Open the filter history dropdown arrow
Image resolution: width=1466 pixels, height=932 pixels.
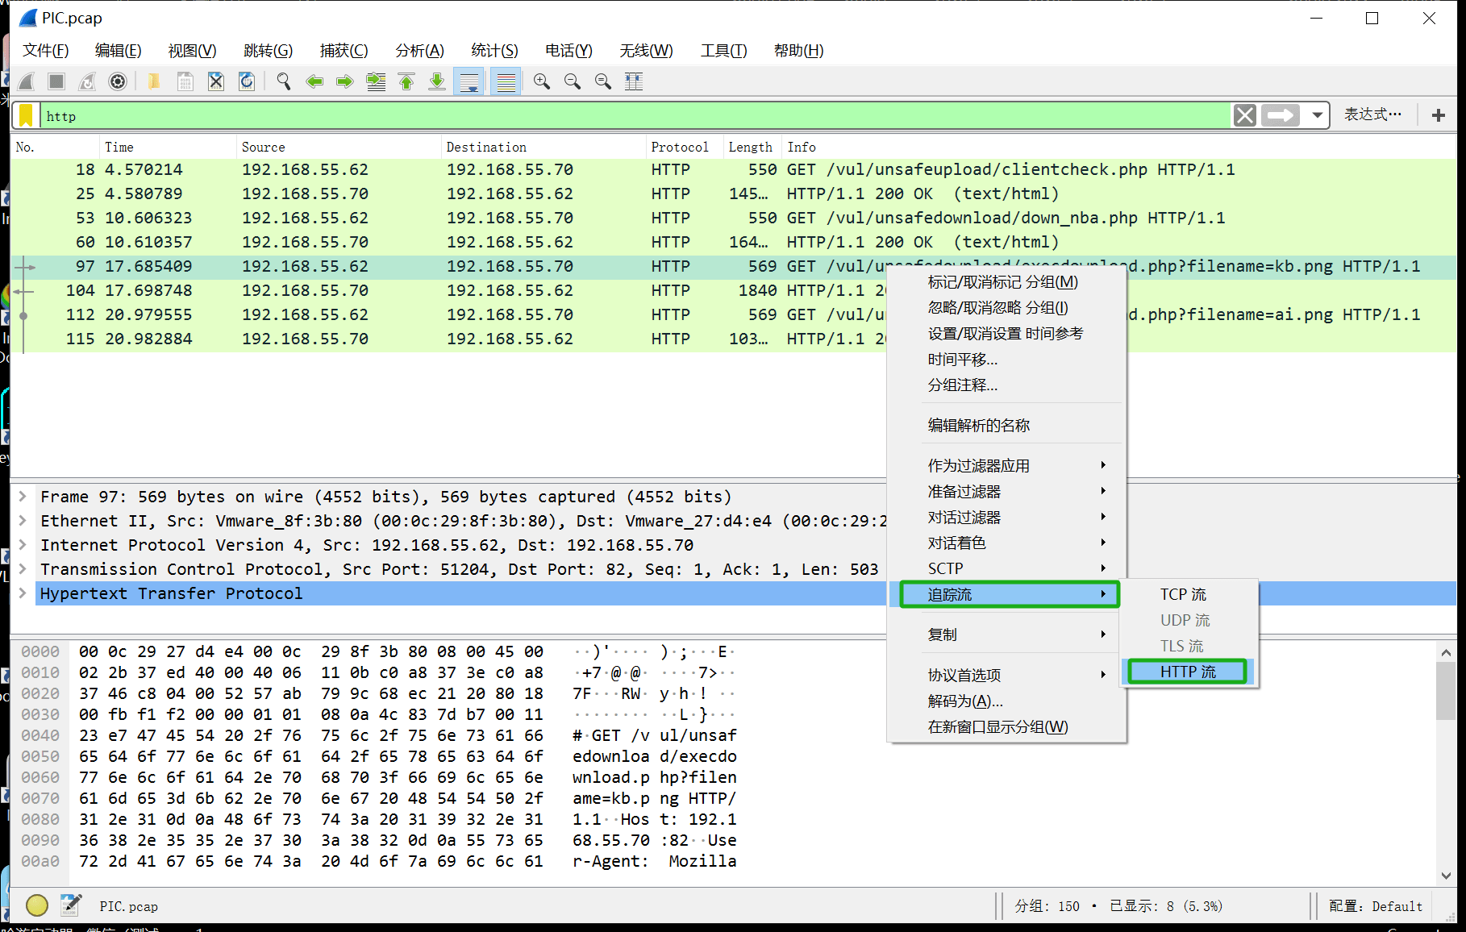pyautogui.click(x=1317, y=115)
